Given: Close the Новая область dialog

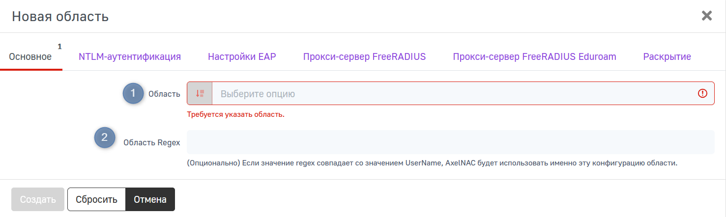Looking at the screenshot, I should (x=706, y=16).
